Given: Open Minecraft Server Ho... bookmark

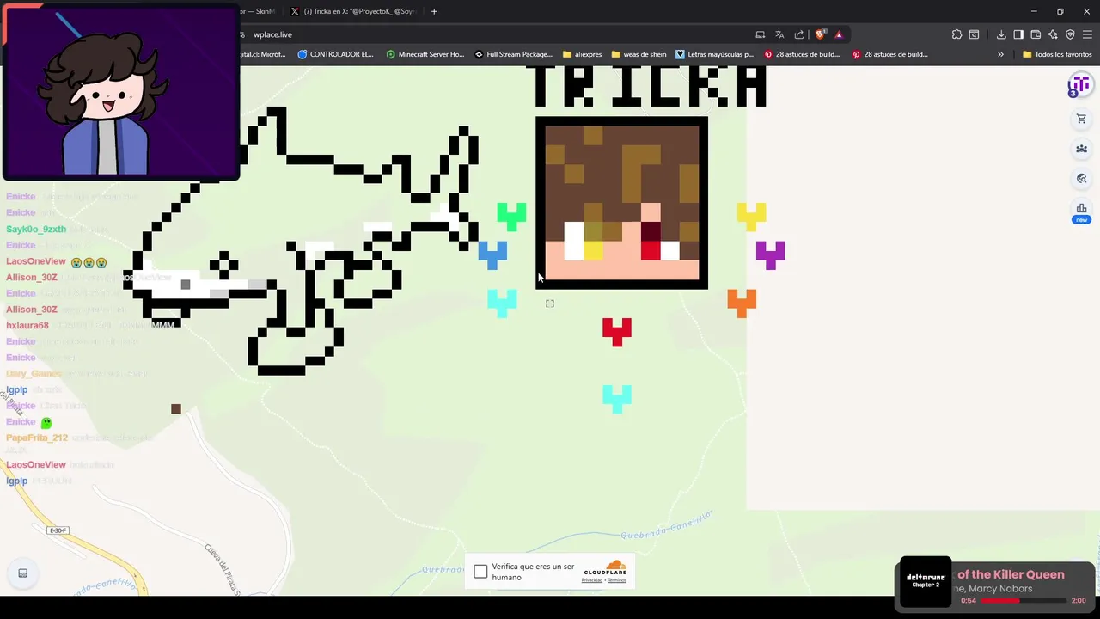Looking at the screenshot, I should (425, 54).
